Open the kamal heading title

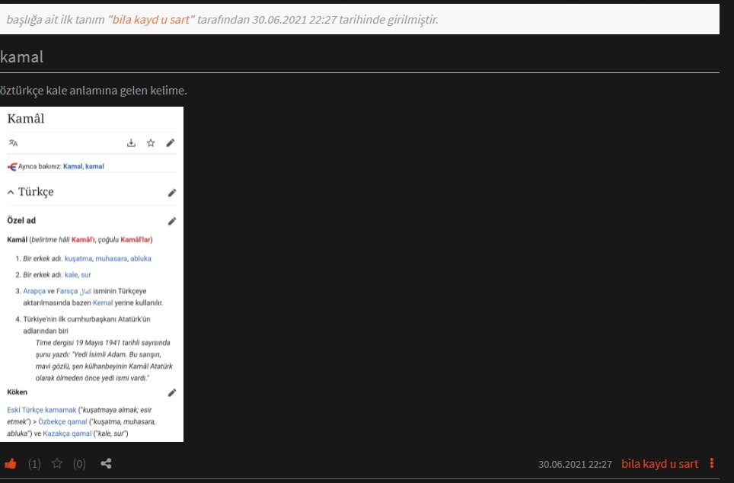(x=22, y=56)
